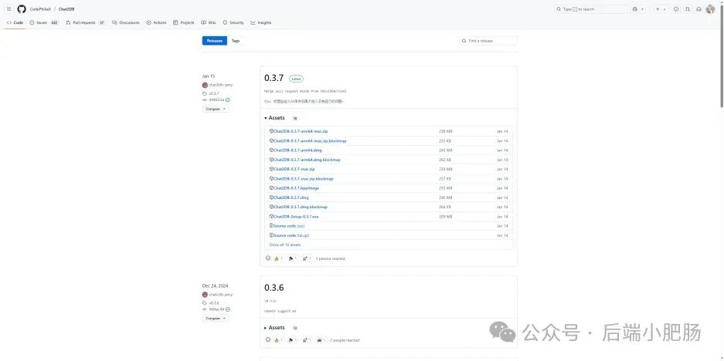The width and height of the screenshot is (724, 361).
Task: Open the add-reaction smiley on 0.3.6
Action: [x=268, y=340]
